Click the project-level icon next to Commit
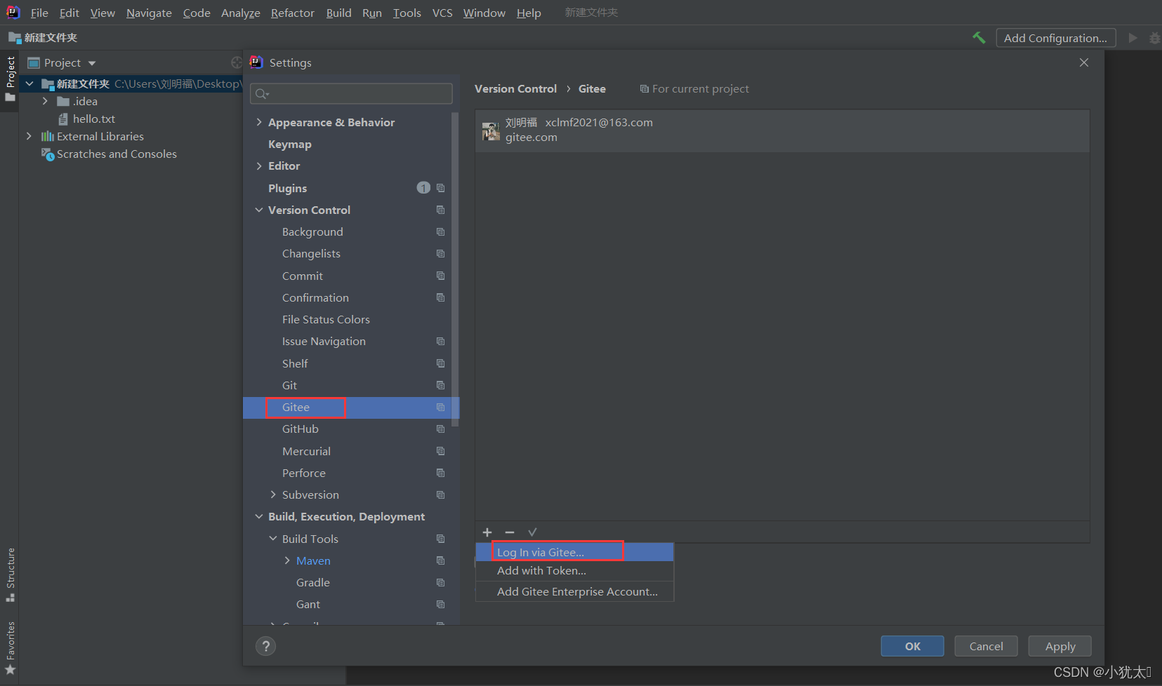The image size is (1162, 686). (x=440, y=276)
